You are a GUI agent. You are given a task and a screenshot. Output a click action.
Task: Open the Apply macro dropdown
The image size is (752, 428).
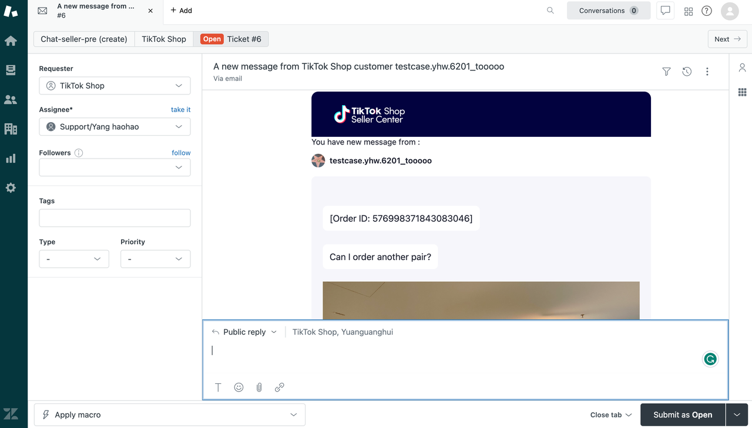coord(170,414)
